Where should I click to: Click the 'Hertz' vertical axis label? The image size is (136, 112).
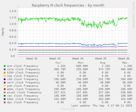pyautogui.click(x=3, y=32)
